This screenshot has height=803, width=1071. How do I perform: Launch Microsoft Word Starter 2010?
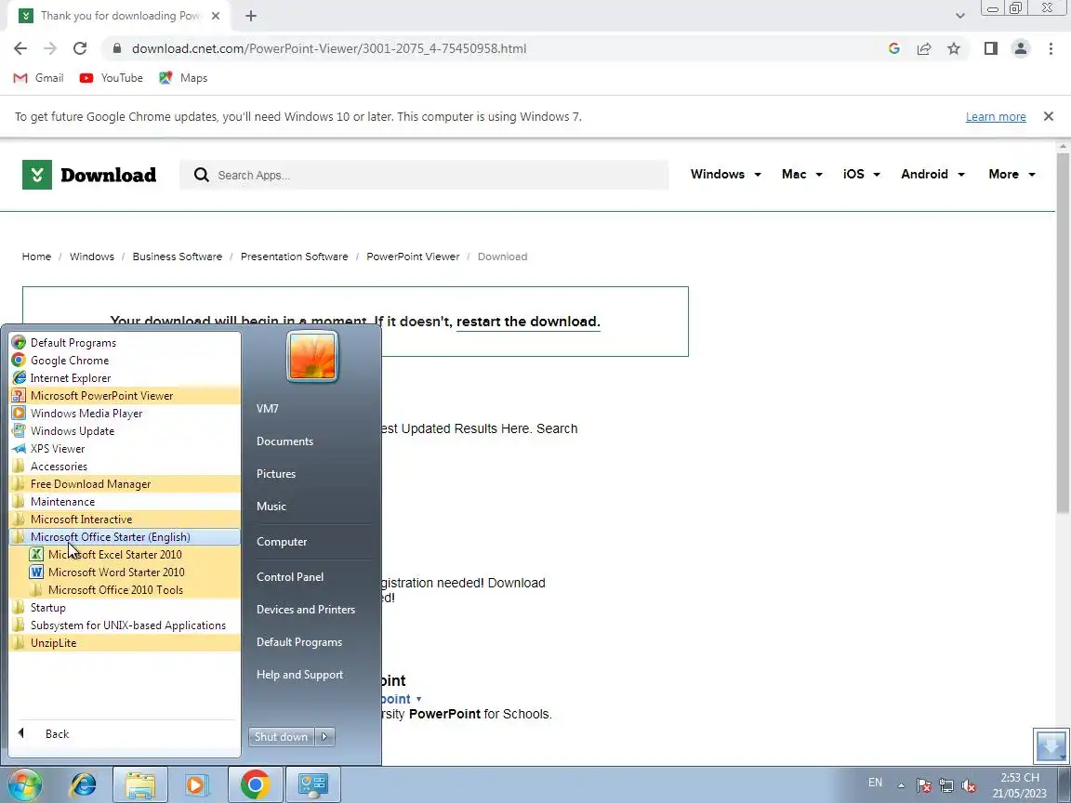[x=116, y=573]
